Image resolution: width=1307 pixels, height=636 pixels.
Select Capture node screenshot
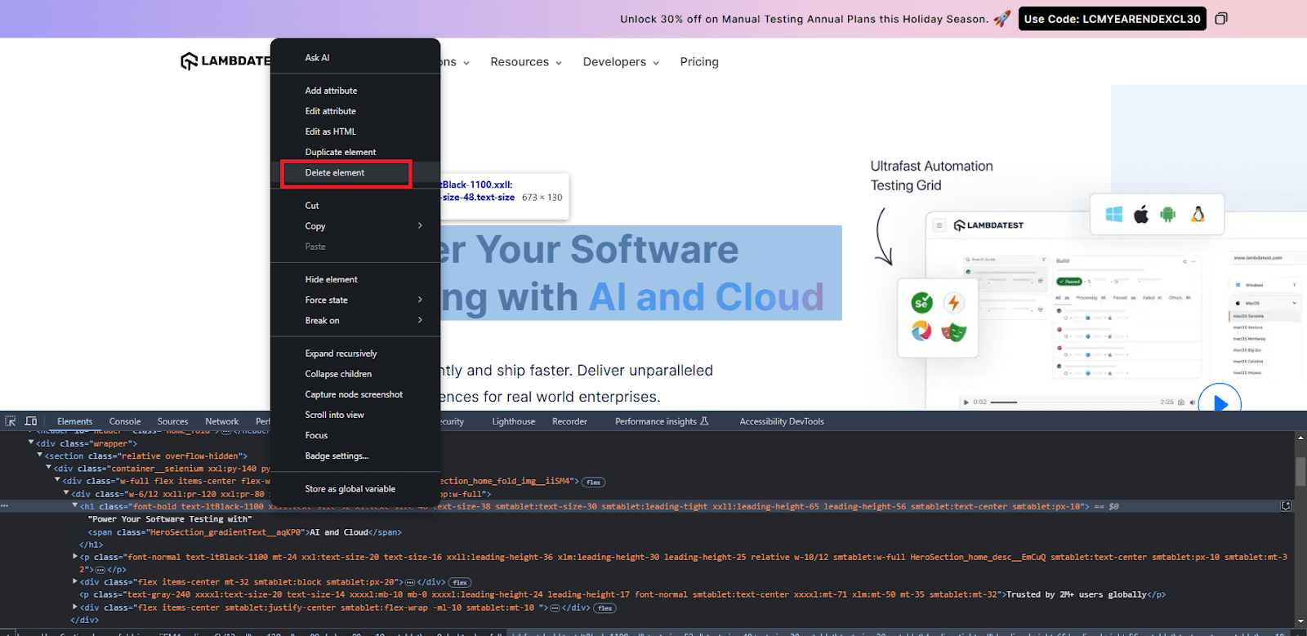pos(355,394)
